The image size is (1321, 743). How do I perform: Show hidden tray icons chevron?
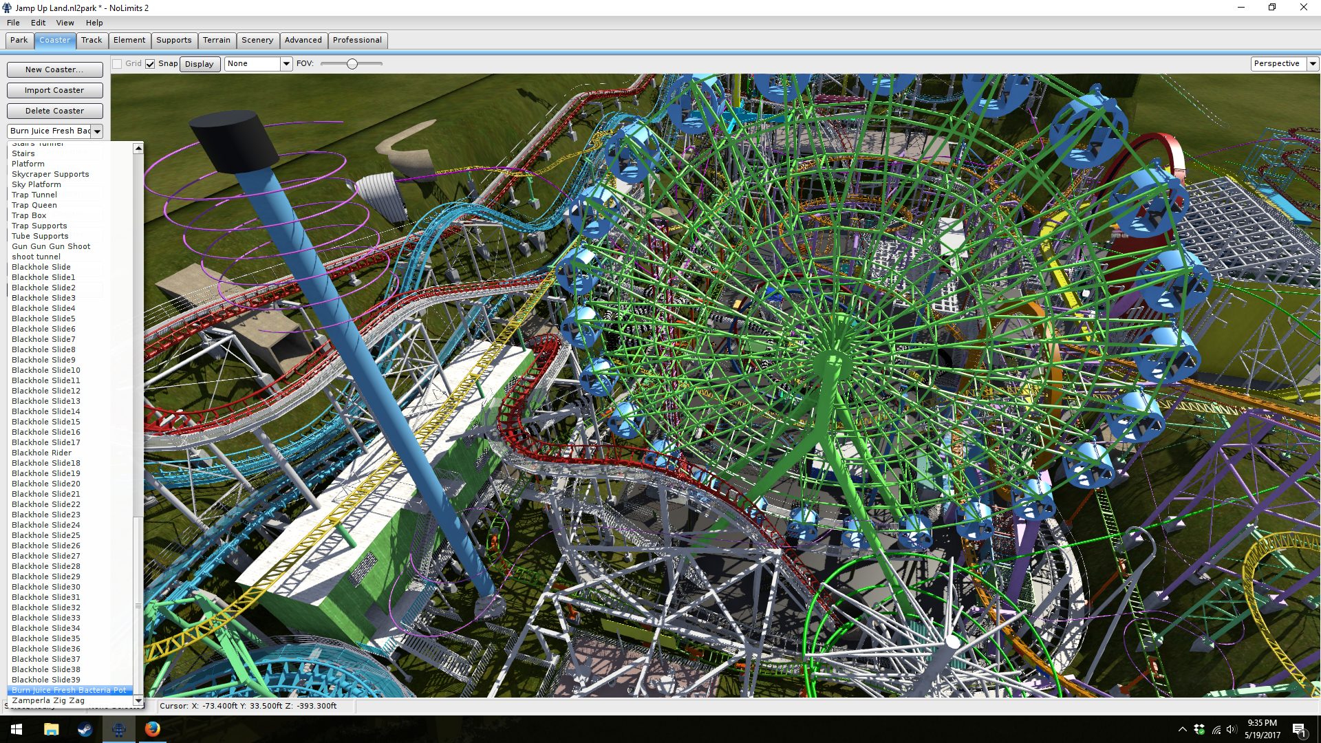[1182, 730]
